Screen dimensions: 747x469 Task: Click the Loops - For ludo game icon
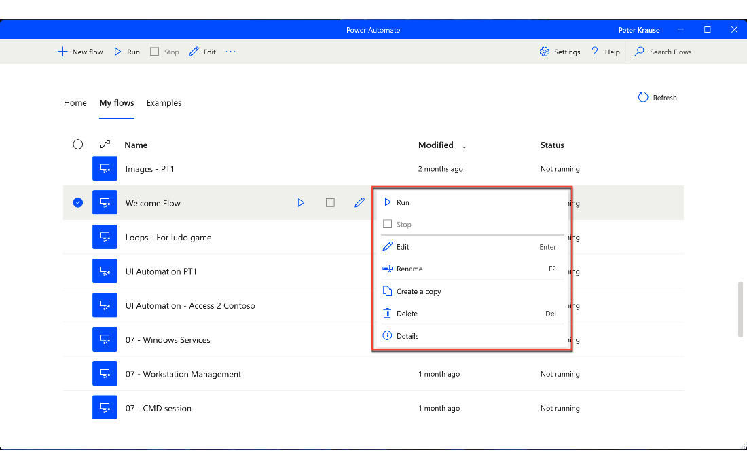coord(105,237)
